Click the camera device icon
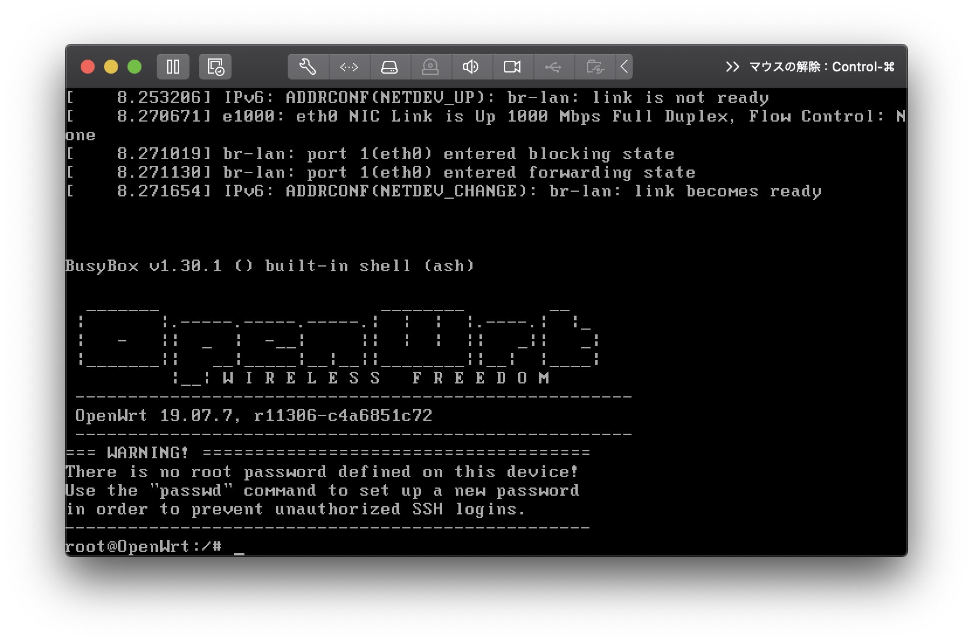This screenshot has width=973, height=643. pos(512,67)
